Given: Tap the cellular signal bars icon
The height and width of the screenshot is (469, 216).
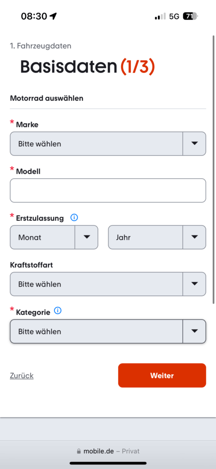Looking at the screenshot, I should tap(160, 16).
